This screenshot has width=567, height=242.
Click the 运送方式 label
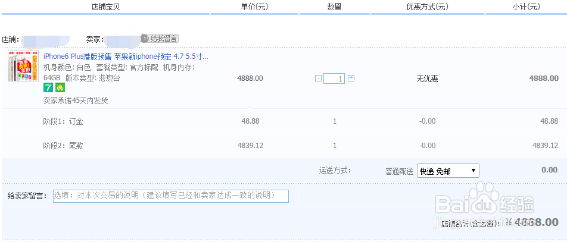335,171
